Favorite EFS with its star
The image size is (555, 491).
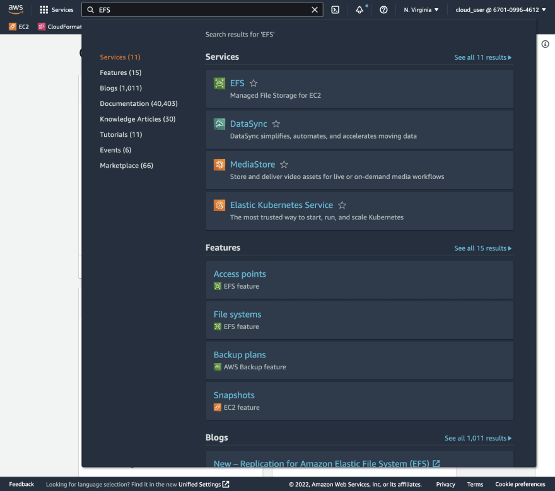[x=254, y=83]
